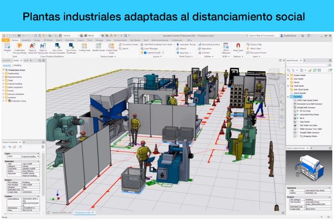Open the Bill of Materials
Image resolution: width=334 pixels, height=222 pixels.
coord(226,48)
